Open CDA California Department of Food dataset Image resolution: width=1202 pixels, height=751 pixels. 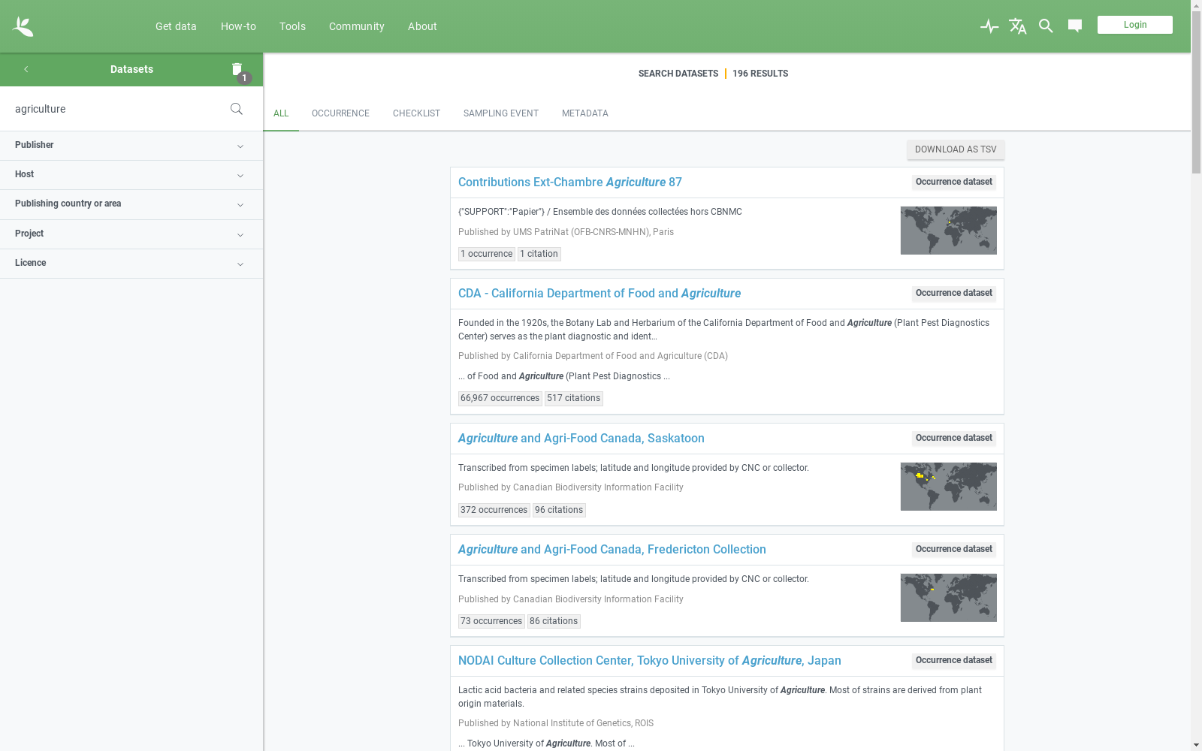point(599,294)
